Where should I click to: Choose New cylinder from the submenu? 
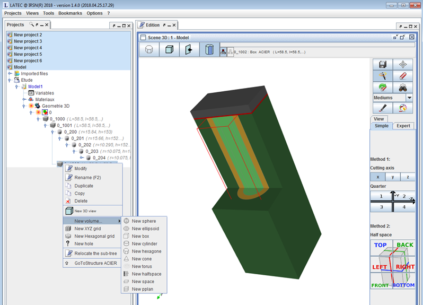[144, 243]
